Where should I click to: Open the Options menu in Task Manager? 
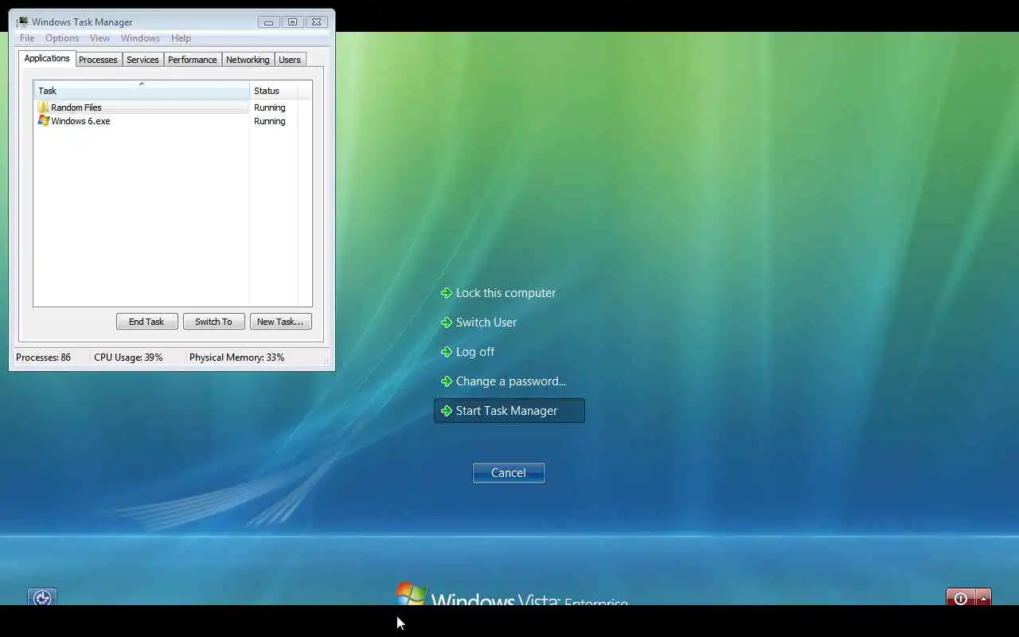point(62,38)
